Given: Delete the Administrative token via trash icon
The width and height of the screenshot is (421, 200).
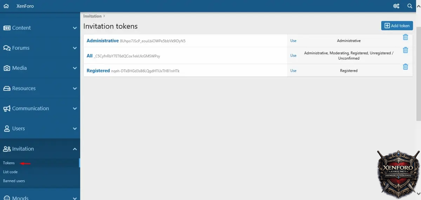Looking at the screenshot, I should click(x=405, y=37).
